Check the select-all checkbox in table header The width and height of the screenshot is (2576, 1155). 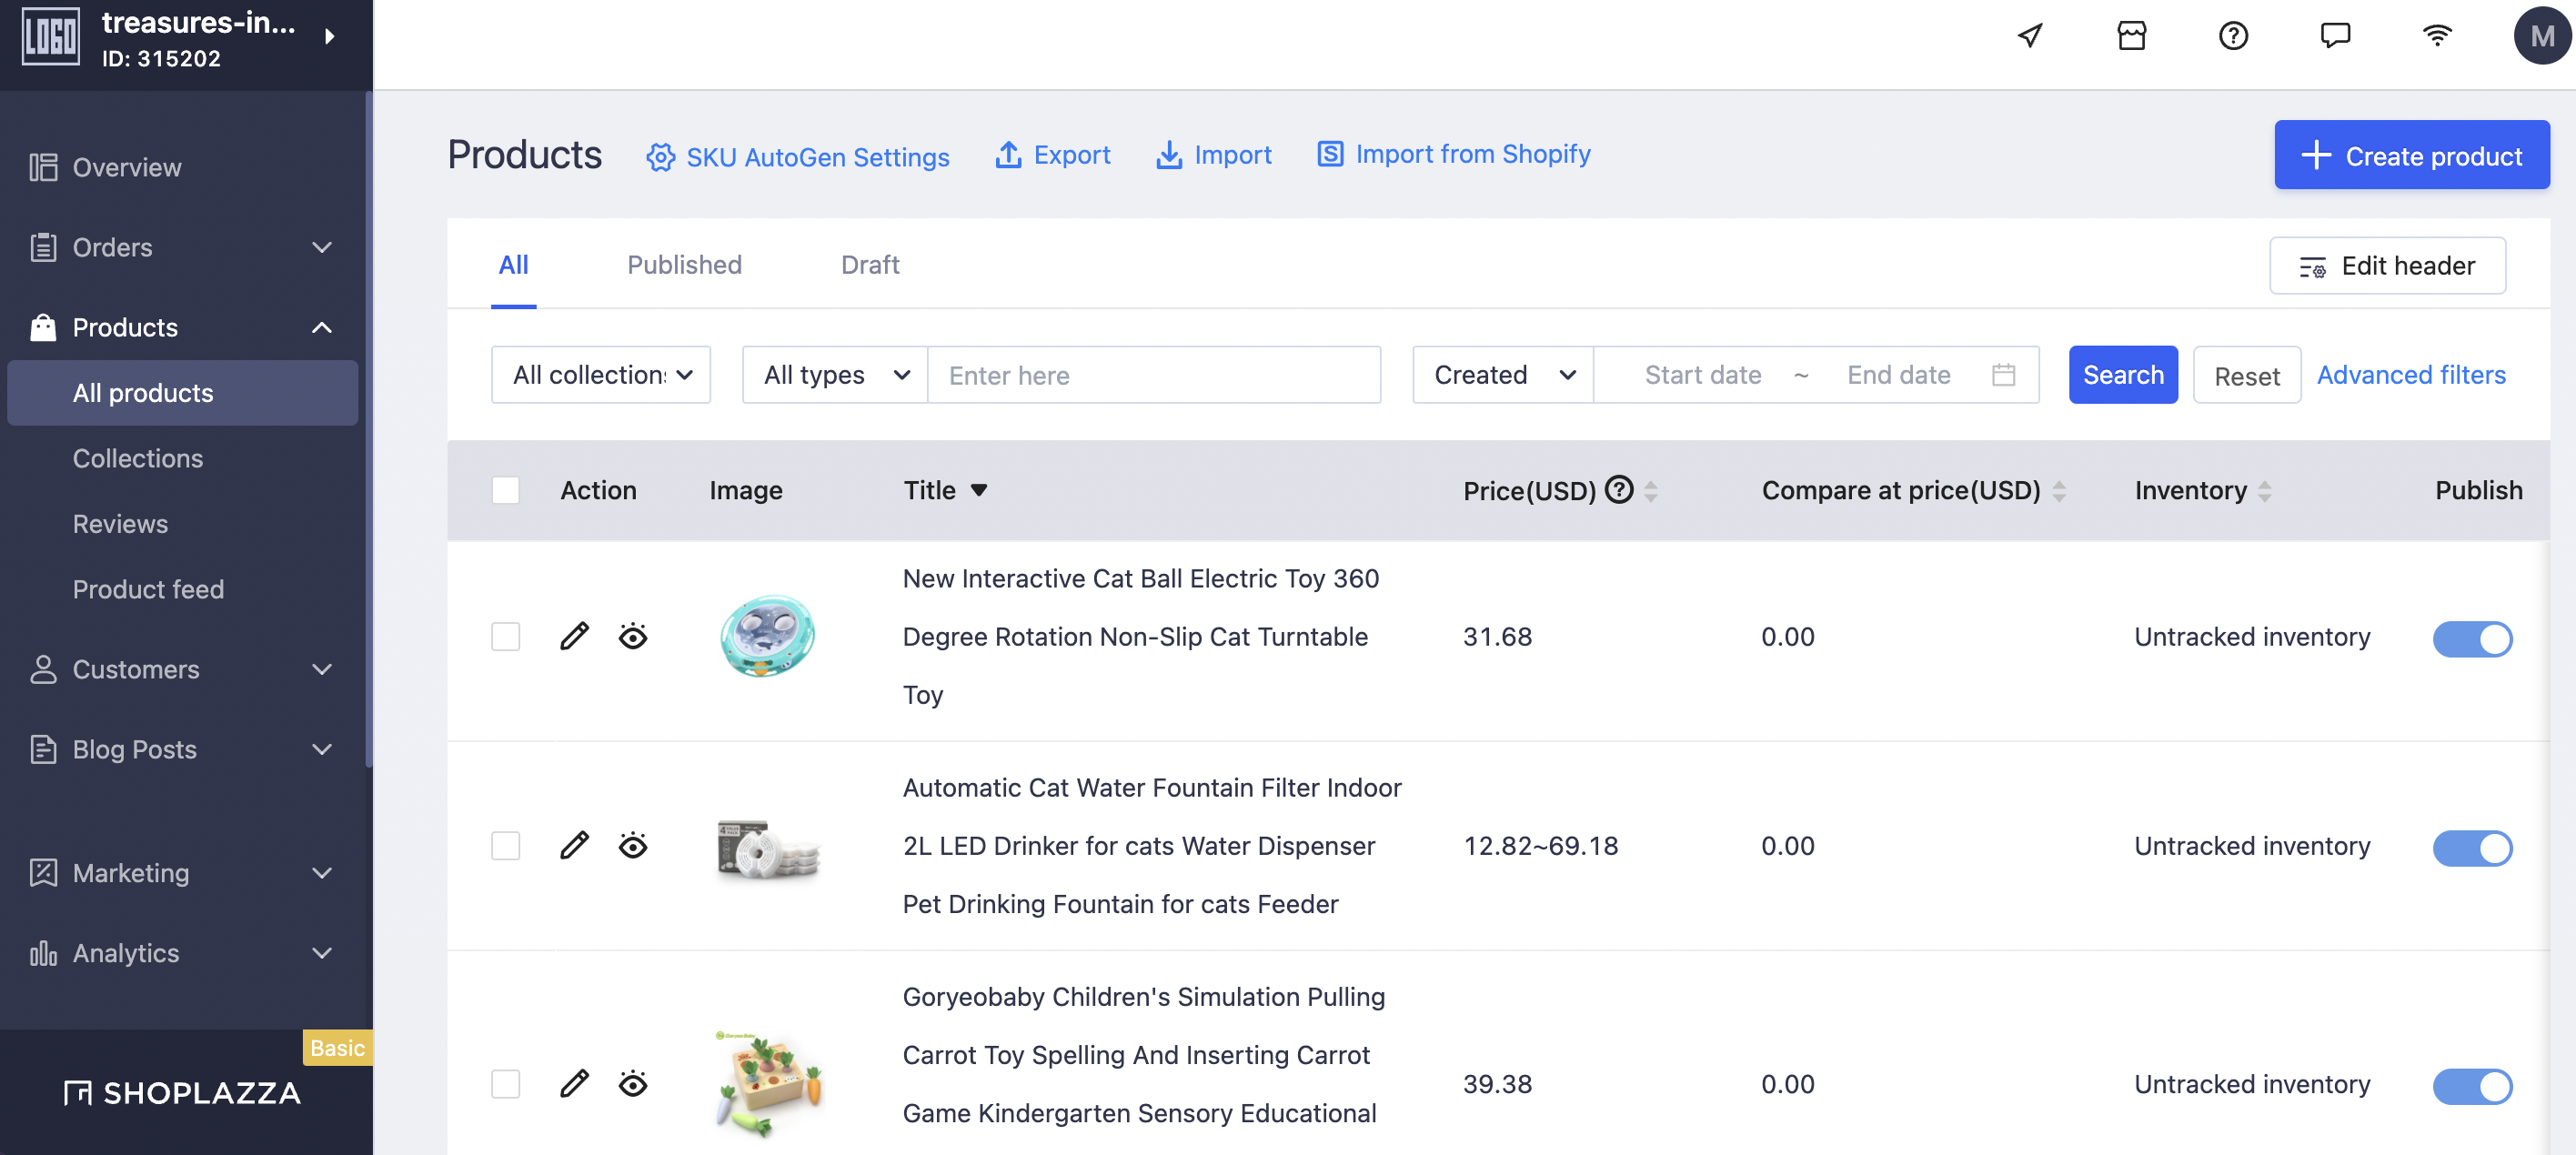click(x=505, y=490)
